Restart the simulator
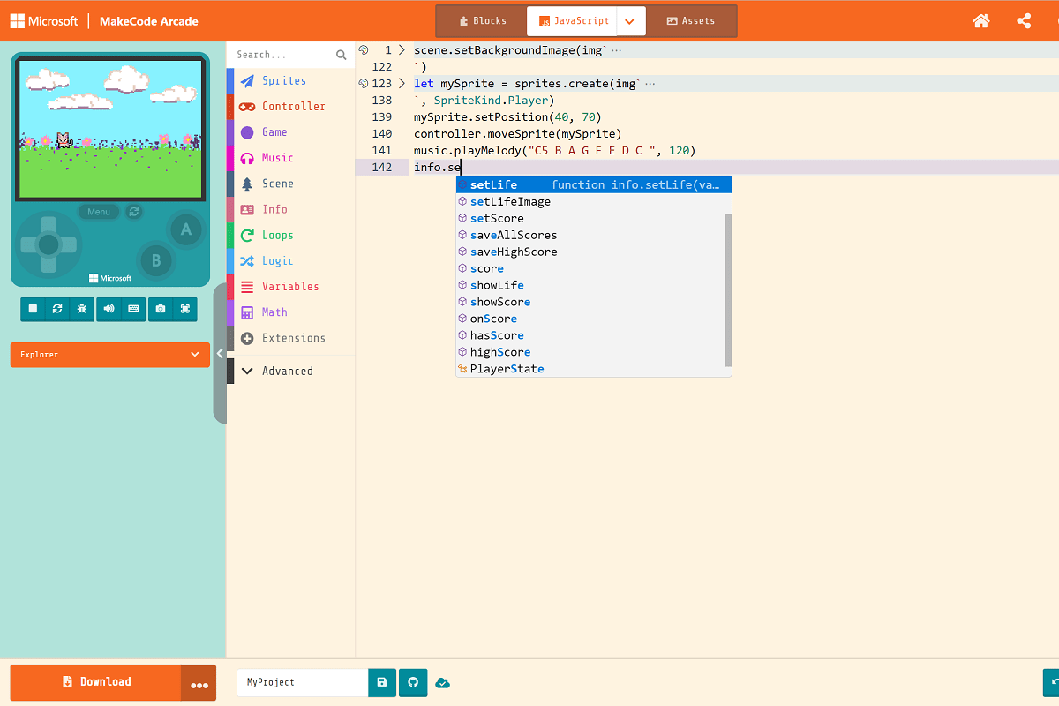 [57, 309]
